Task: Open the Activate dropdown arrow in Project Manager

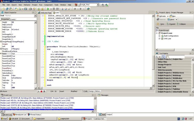Action: (x=168, y=16)
